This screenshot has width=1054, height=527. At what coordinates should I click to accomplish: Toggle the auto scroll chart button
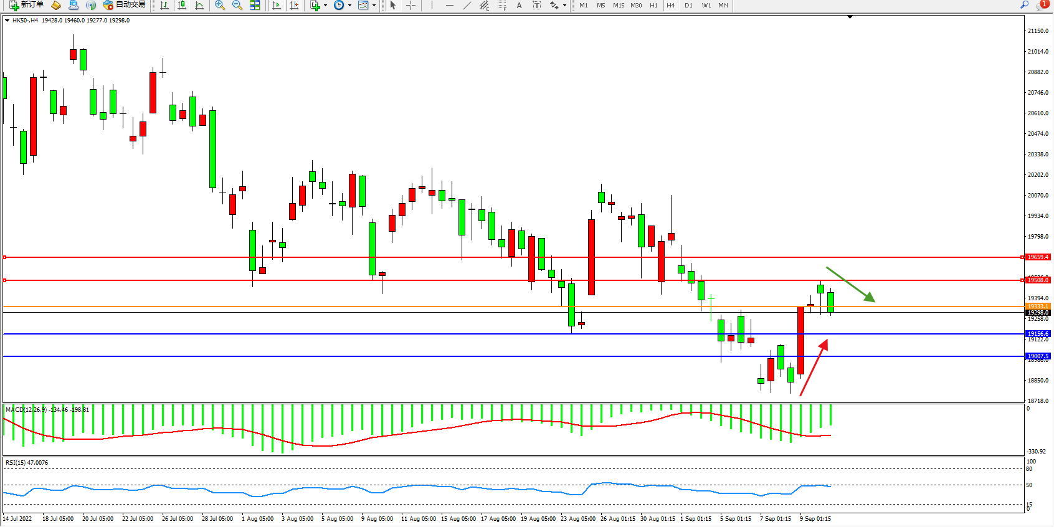click(277, 5)
